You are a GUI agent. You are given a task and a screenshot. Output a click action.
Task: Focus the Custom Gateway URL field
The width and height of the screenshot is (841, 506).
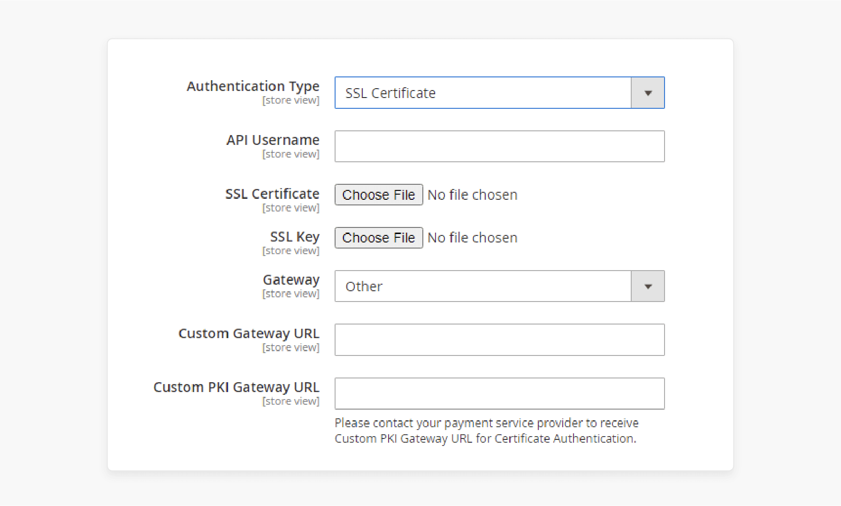pos(499,340)
